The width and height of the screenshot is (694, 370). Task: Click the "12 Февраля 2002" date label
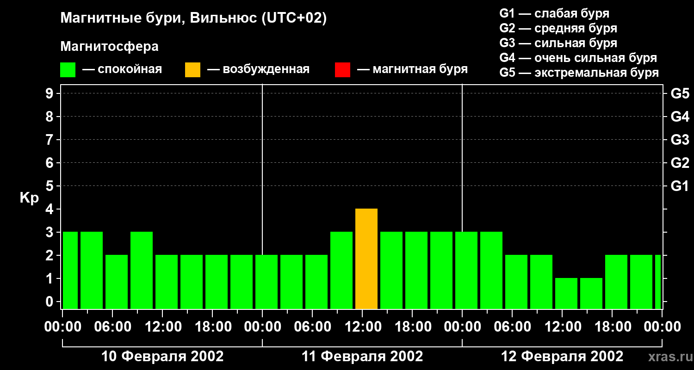click(562, 356)
